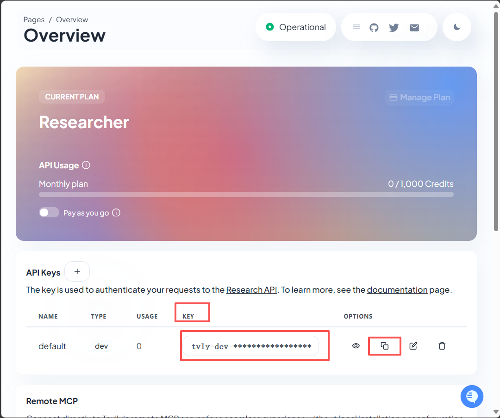Click the masked tvly-dev key field
This screenshot has height=418, width=500.
coord(250,346)
